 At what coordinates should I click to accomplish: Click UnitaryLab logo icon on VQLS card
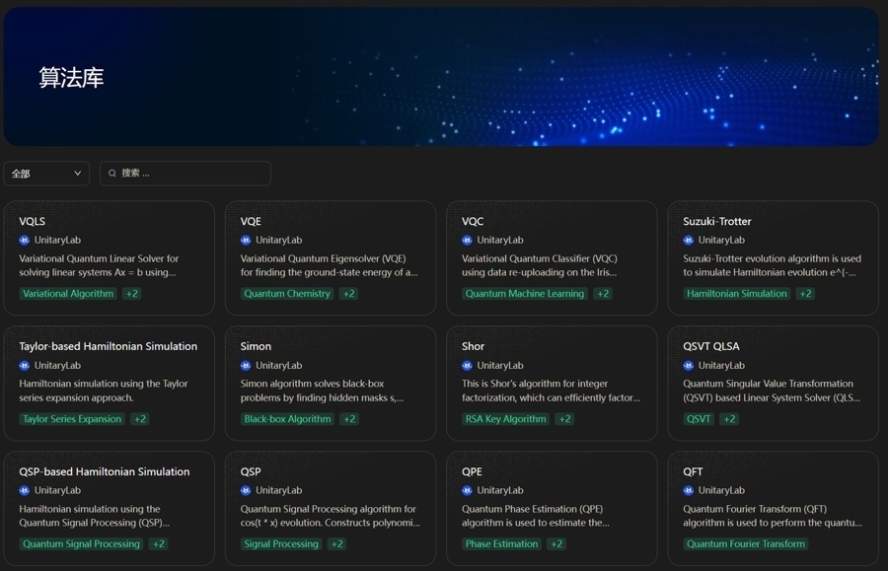click(25, 240)
